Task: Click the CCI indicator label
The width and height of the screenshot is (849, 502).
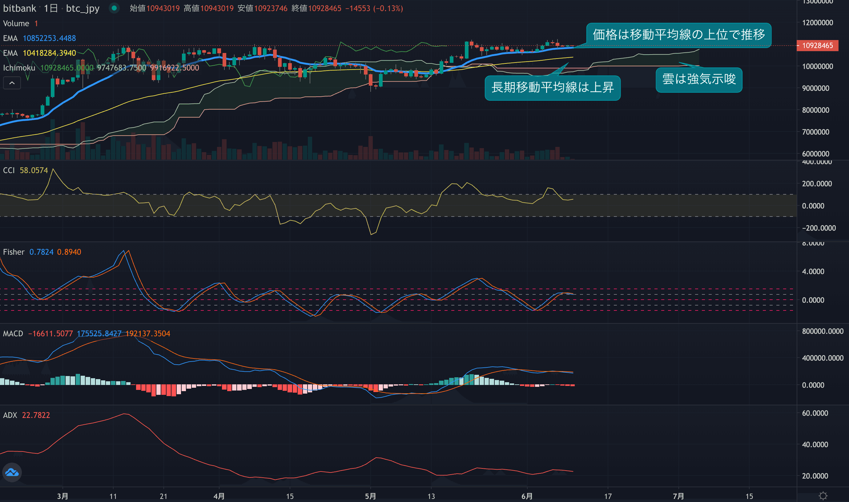Action: pos(9,170)
